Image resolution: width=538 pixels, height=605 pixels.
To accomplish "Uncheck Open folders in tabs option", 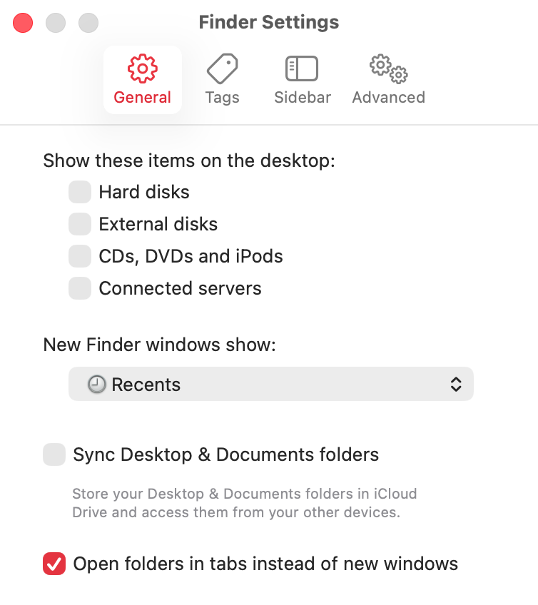I will coord(54,564).
